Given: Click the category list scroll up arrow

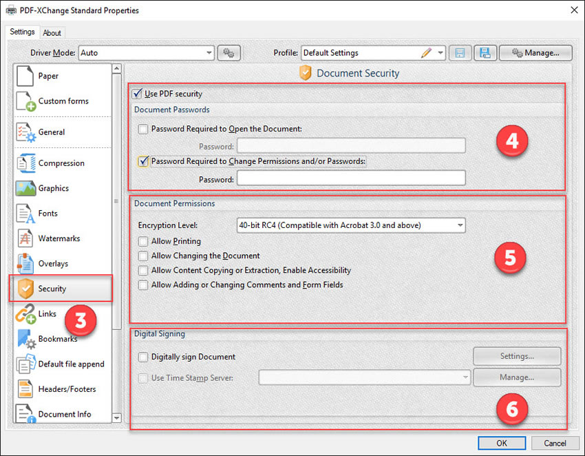Looking at the screenshot, I should point(117,68).
